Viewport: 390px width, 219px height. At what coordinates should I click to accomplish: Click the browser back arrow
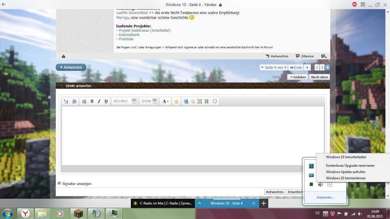click(x=4, y=5)
